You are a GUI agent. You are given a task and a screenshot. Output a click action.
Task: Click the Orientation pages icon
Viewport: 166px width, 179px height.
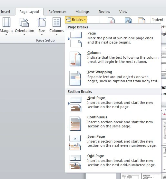[x=24, y=22]
